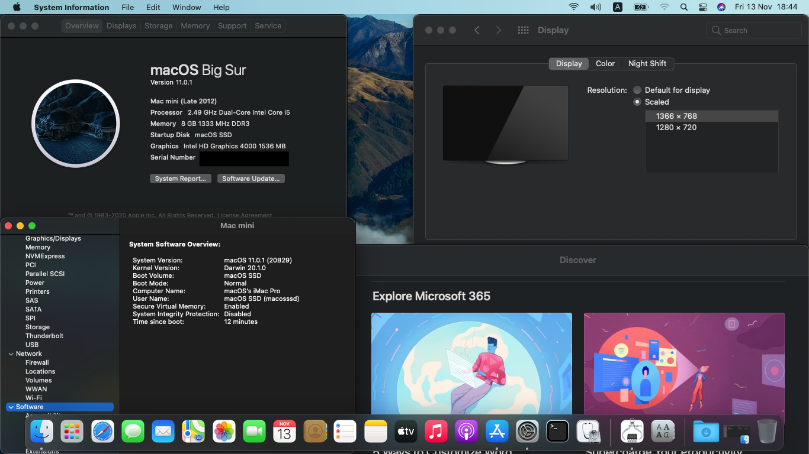Open Contacts in the Dock
The height and width of the screenshot is (454, 809).
(x=315, y=432)
